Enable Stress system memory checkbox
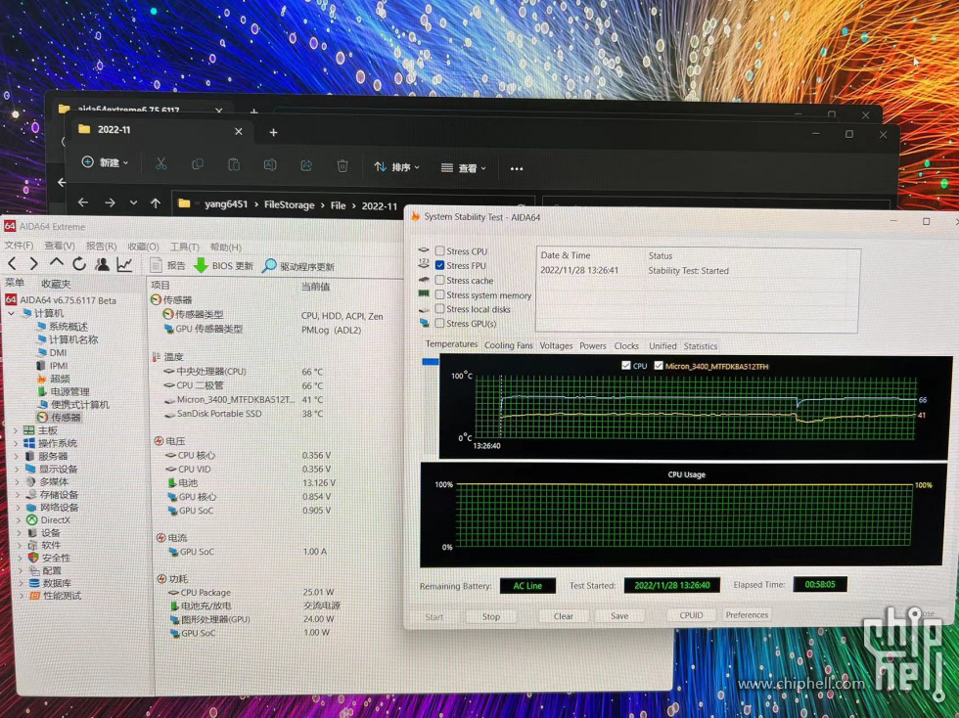This screenshot has height=718, width=959. click(x=439, y=294)
